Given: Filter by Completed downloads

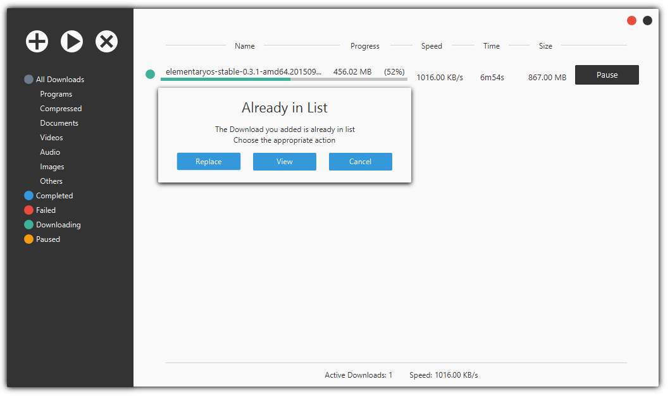Looking at the screenshot, I should pyautogui.click(x=54, y=196).
